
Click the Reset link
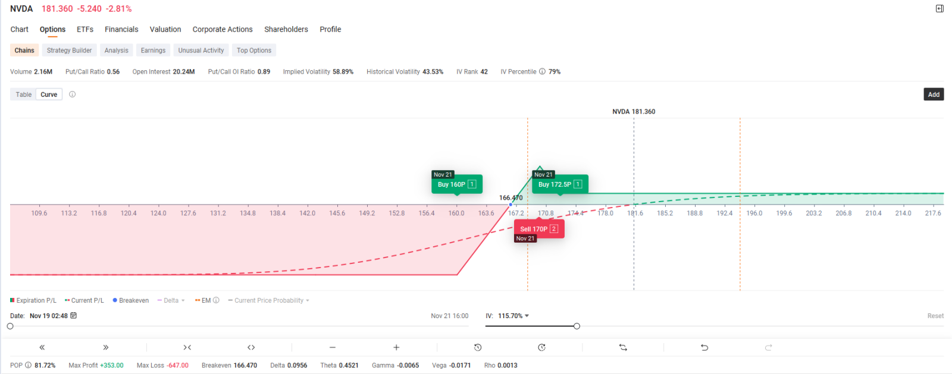point(935,316)
